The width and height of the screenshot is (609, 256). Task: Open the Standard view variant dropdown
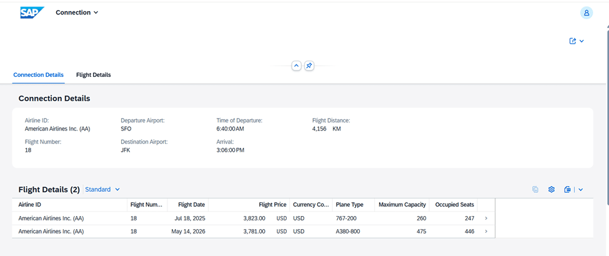tap(102, 189)
